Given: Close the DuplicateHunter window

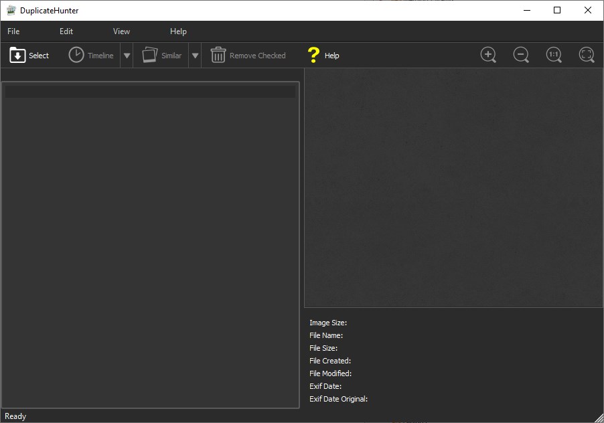Looking at the screenshot, I should coord(588,11).
